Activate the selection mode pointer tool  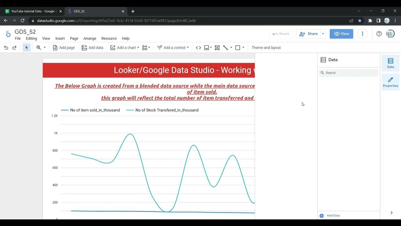click(x=27, y=48)
